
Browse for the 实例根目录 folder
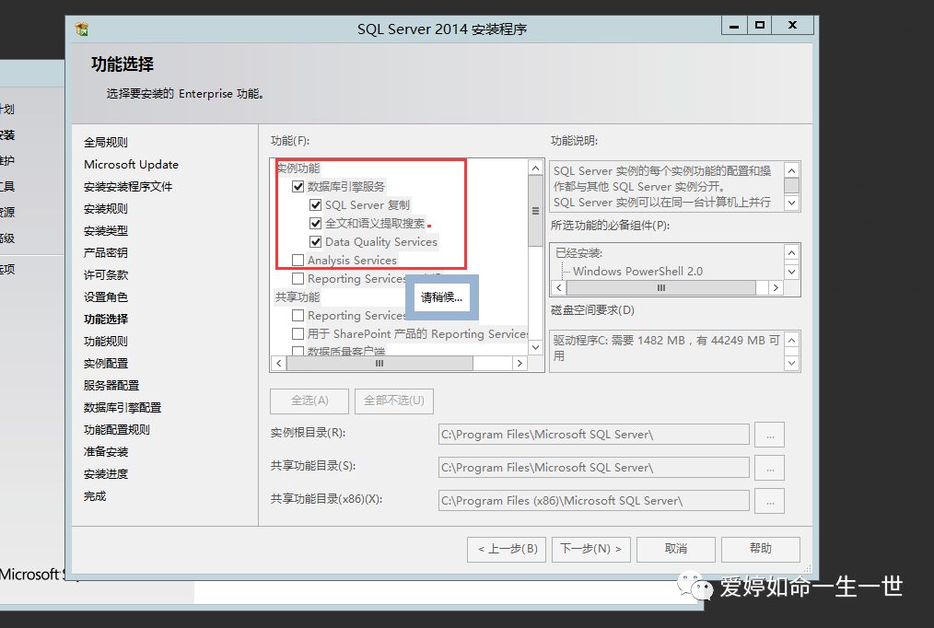tap(770, 435)
